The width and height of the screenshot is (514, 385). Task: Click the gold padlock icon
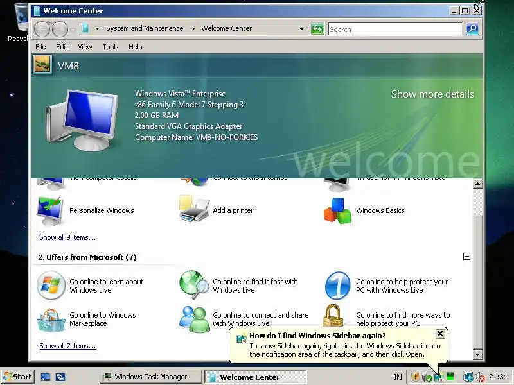[333, 316]
